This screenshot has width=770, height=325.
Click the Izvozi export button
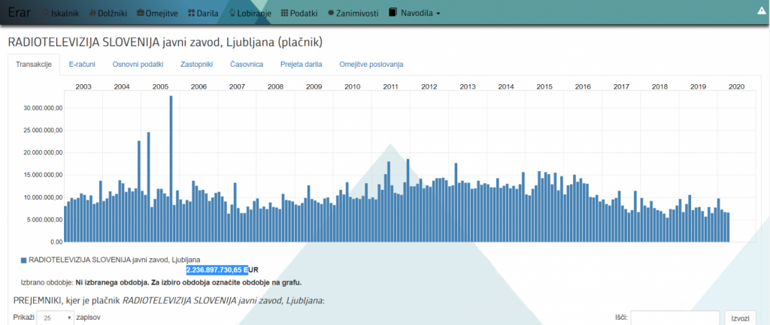tap(740, 318)
